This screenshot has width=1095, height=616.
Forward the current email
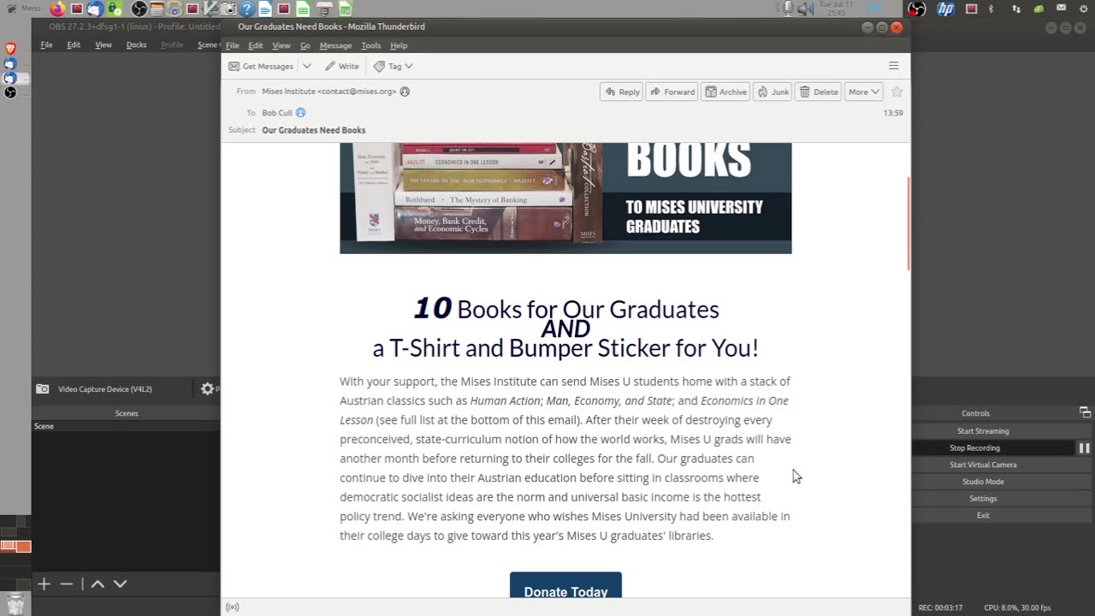(672, 92)
